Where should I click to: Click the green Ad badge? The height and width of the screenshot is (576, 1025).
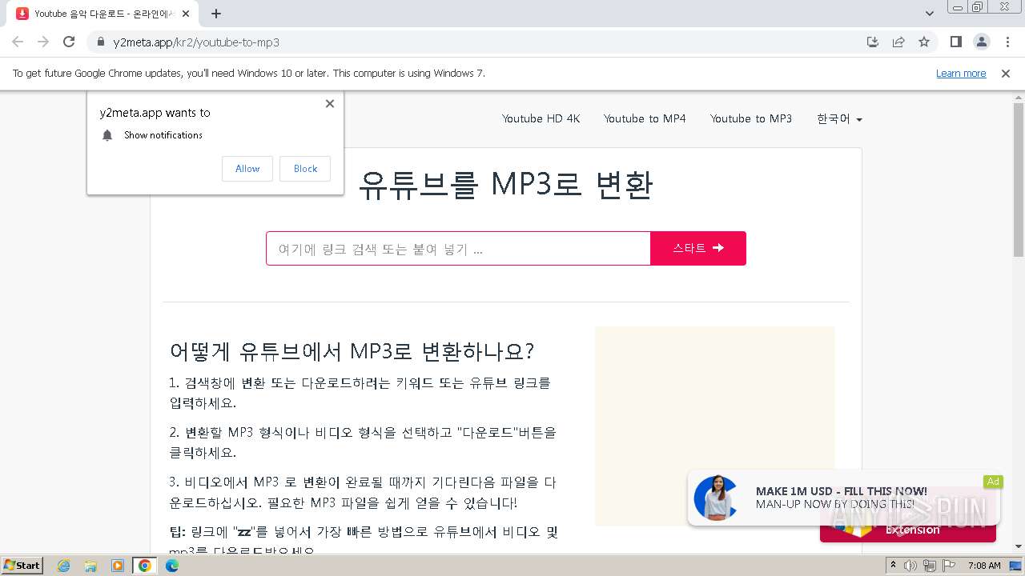pos(993,482)
